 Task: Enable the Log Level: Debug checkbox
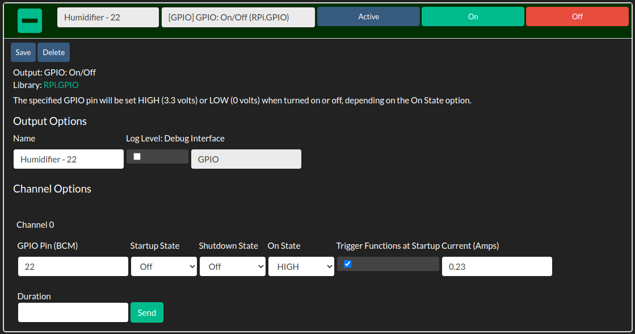[137, 156]
